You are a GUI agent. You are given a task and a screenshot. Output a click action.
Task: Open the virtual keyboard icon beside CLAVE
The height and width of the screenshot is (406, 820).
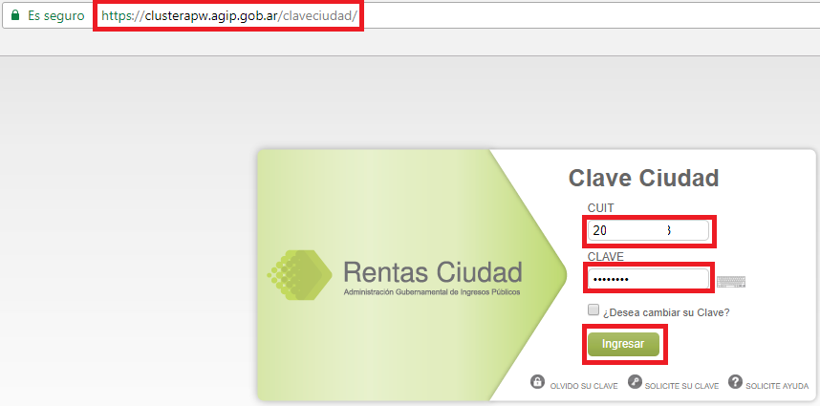click(730, 281)
